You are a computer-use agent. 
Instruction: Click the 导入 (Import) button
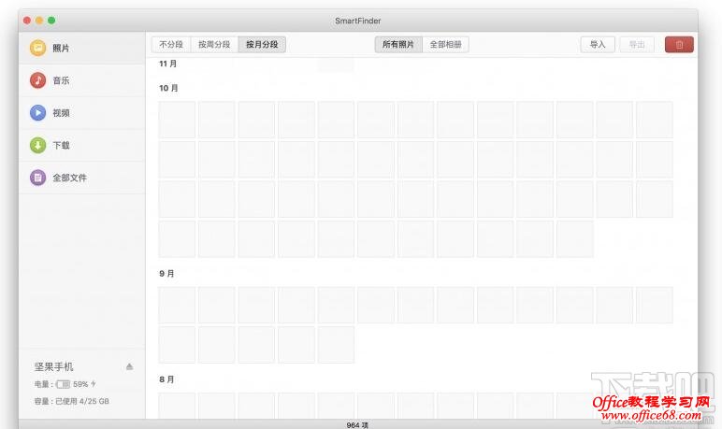click(598, 45)
